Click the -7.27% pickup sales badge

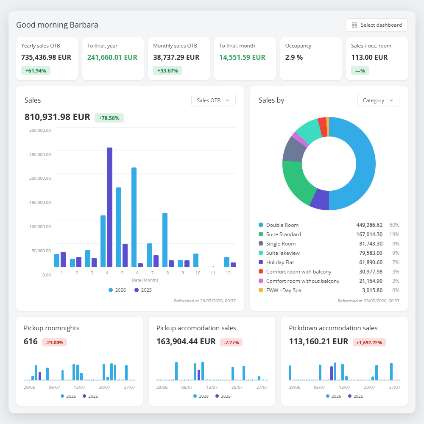pyautogui.click(x=231, y=343)
